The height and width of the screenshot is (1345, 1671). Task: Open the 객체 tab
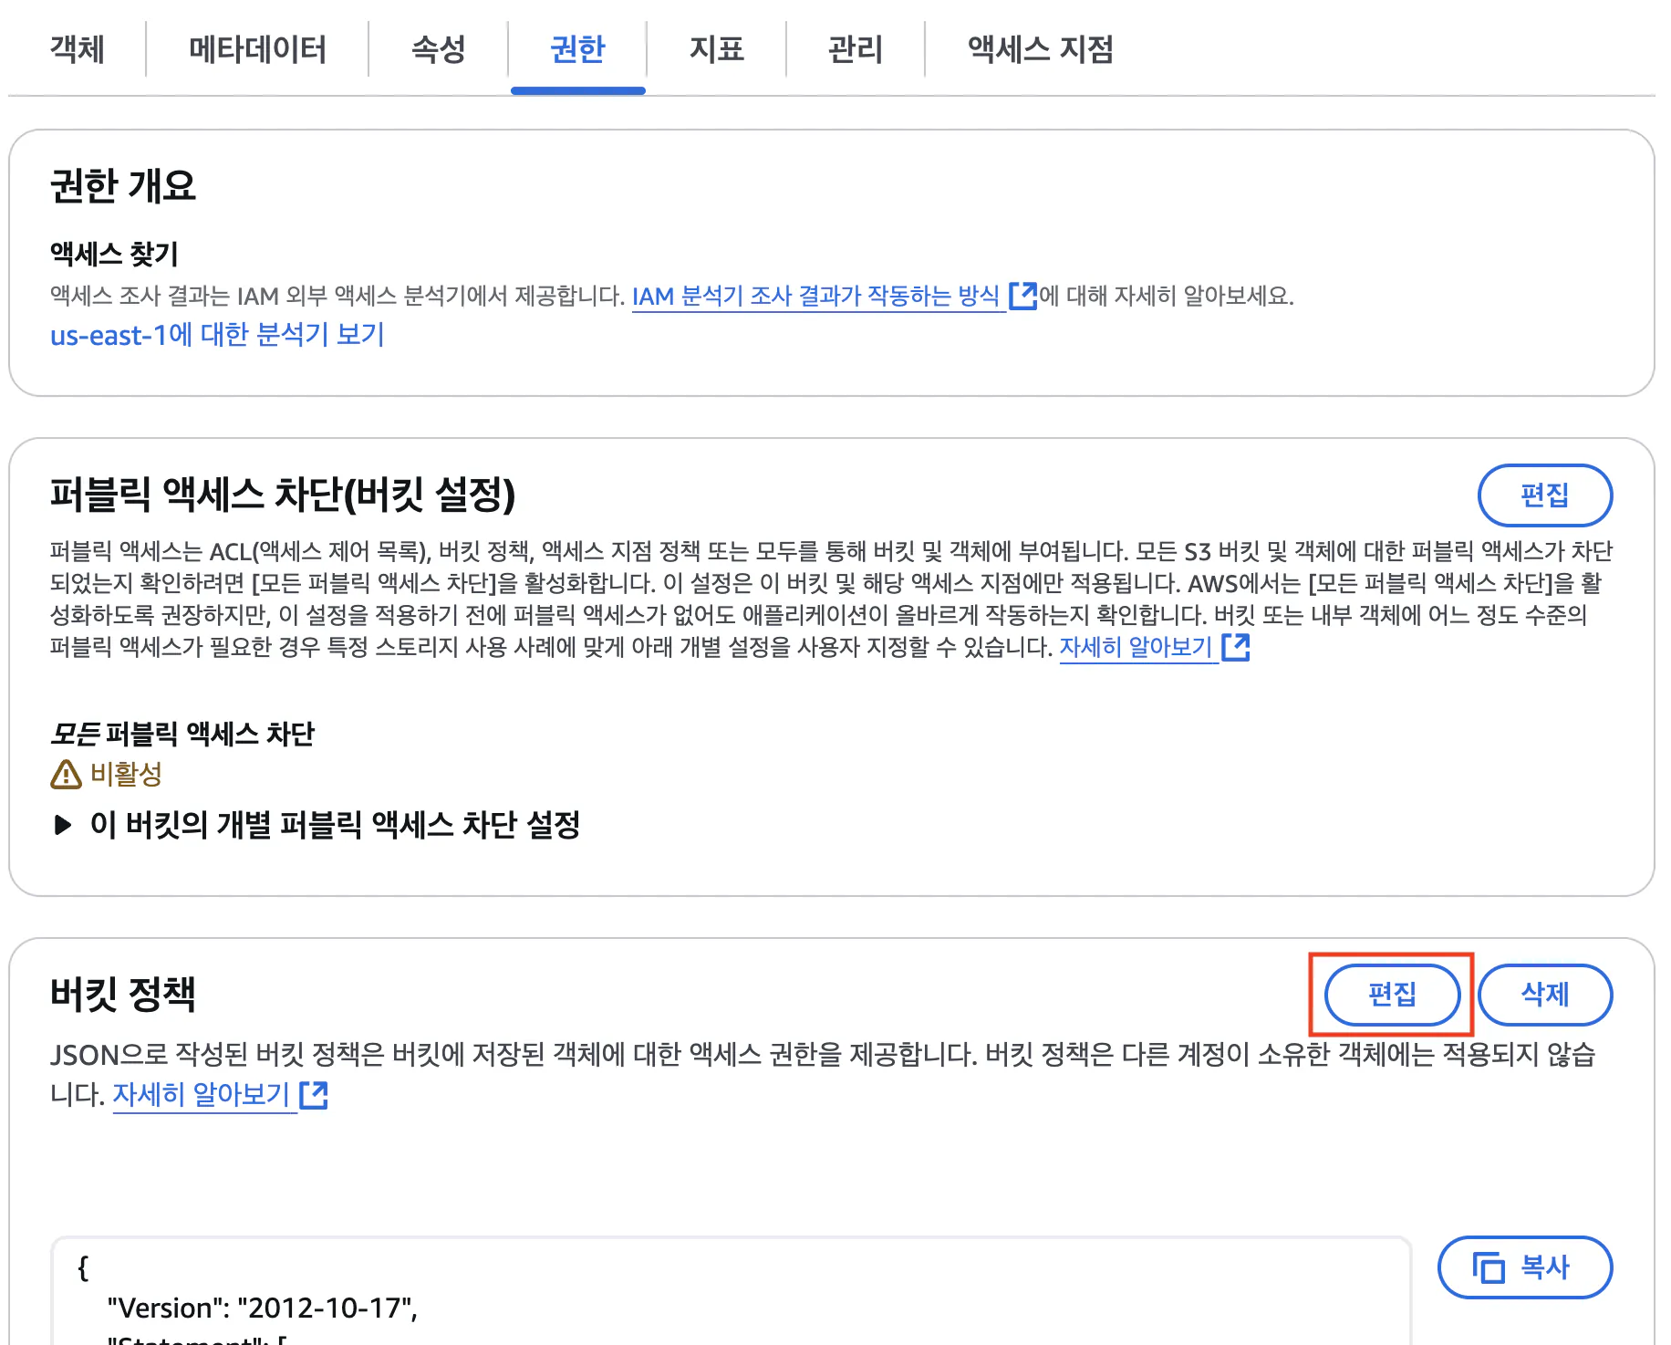pyautogui.click(x=78, y=49)
